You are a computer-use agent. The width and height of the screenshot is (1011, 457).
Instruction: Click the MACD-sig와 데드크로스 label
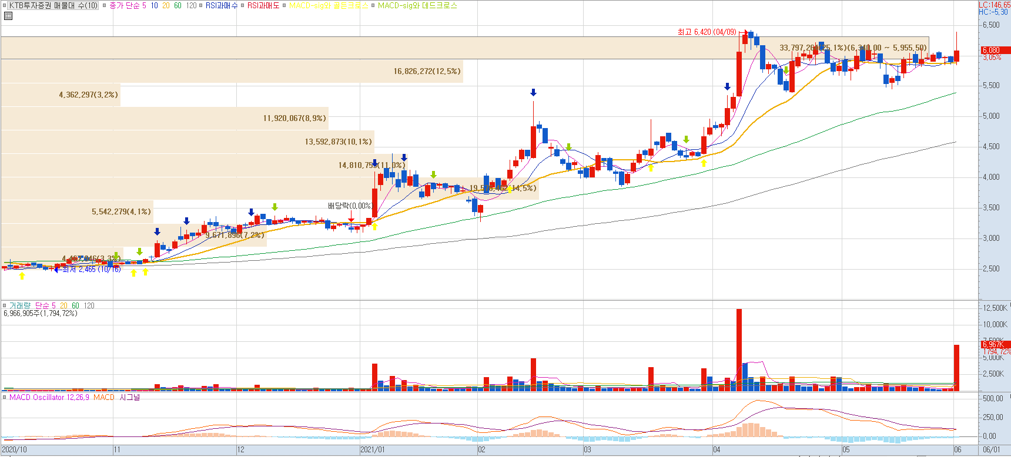pyautogui.click(x=417, y=5)
